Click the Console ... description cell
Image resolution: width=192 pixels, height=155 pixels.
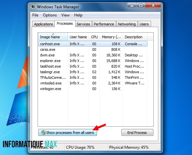(x=134, y=44)
